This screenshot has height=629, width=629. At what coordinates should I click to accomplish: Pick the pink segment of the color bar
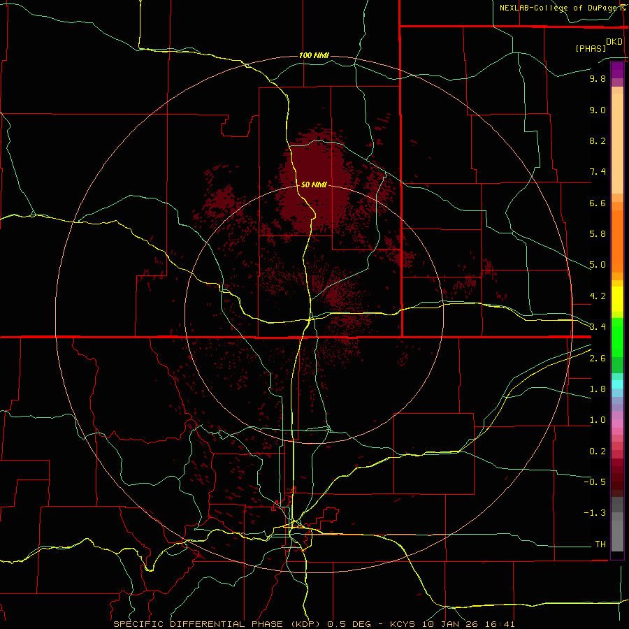coord(617,424)
